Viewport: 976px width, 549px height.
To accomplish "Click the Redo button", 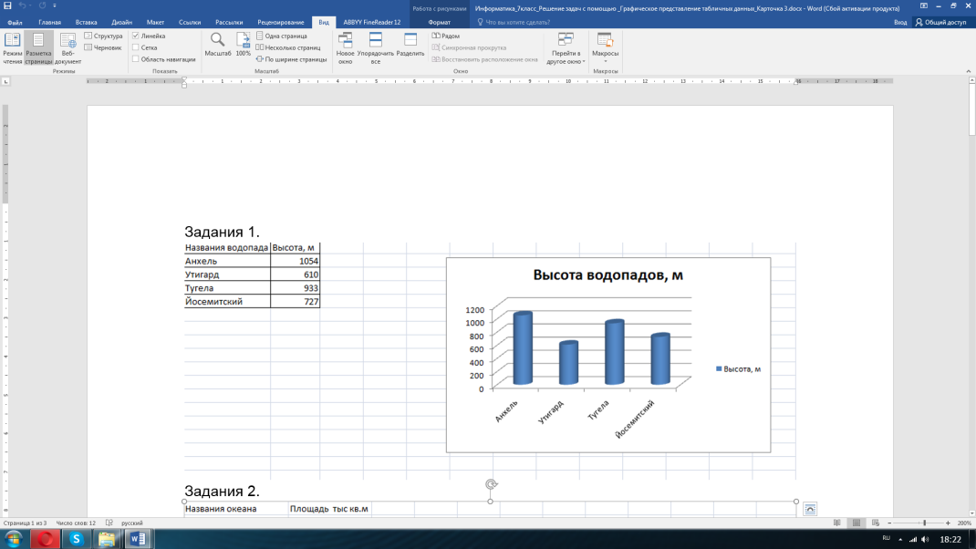I will [42, 5].
